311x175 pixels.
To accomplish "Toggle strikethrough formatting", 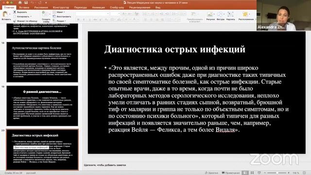I will [95, 19].
